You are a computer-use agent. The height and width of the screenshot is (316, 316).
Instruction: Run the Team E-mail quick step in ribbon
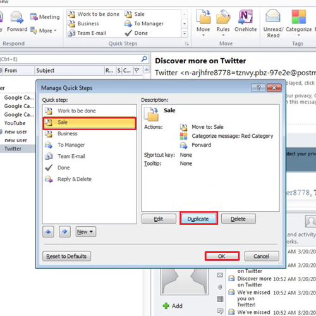coord(87,33)
